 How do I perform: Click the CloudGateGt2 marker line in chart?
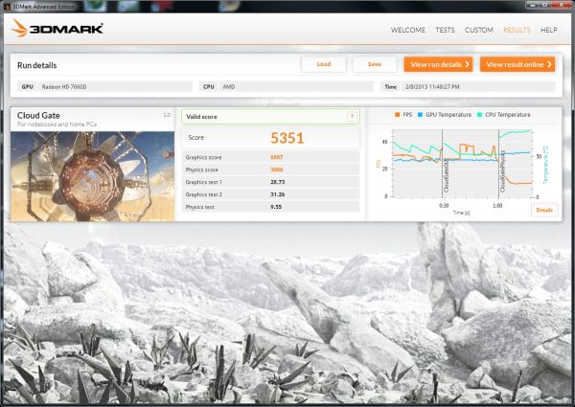[442, 164]
